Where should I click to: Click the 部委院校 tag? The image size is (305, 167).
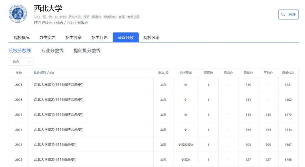110,17
